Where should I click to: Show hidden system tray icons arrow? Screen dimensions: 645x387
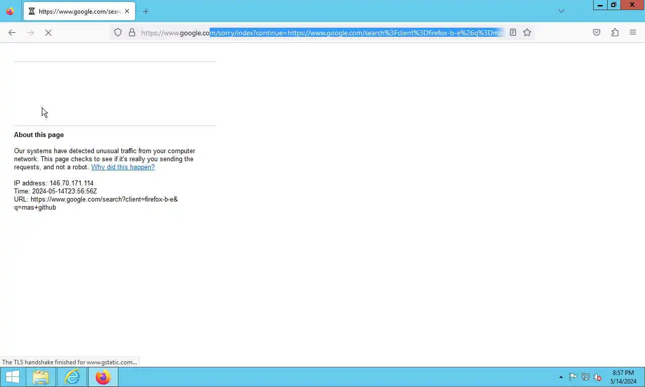561,377
